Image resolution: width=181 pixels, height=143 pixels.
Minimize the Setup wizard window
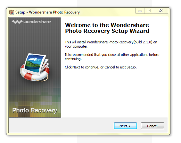click(140, 11)
